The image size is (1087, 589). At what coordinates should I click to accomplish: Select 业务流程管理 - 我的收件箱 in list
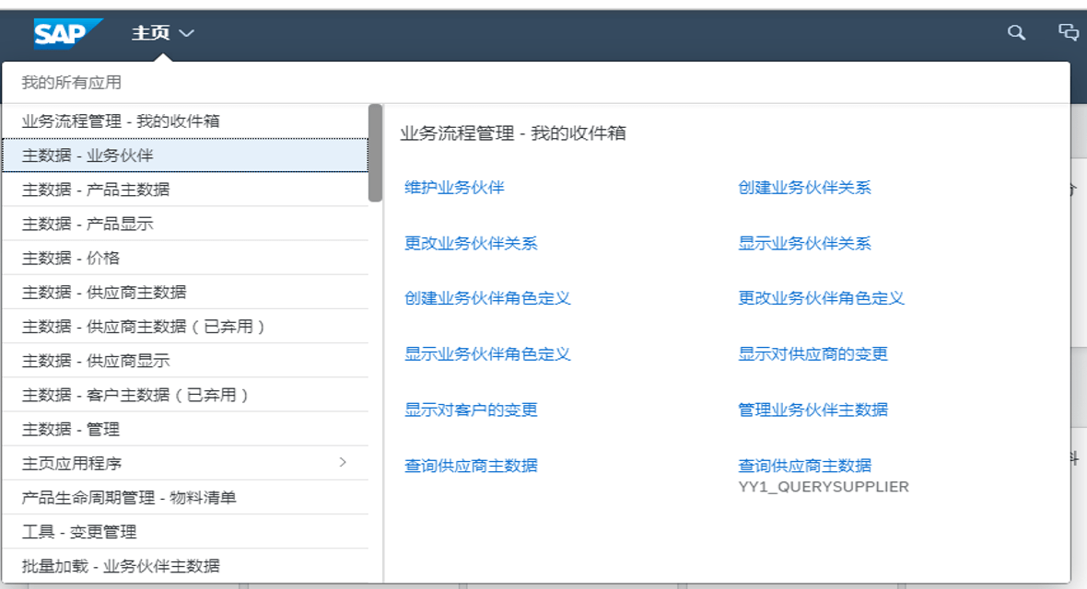coord(121,121)
